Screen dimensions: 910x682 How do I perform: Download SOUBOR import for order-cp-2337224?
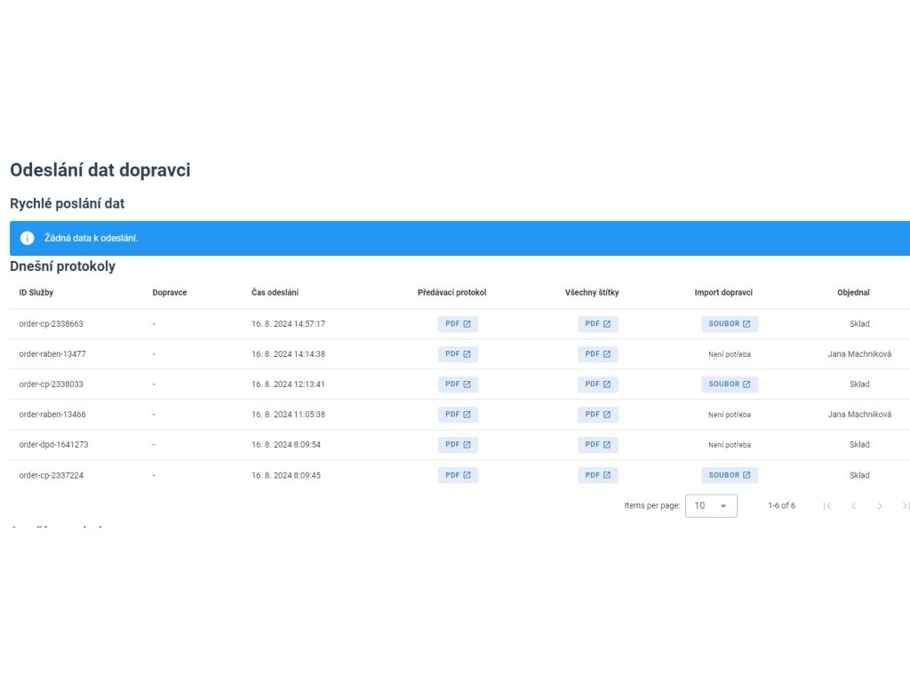pos(730,475)
